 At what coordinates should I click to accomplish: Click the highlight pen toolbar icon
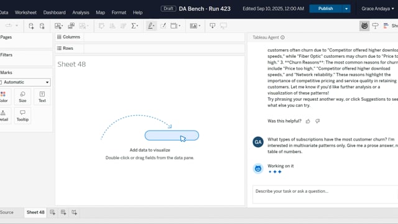(x=151, y=26)
